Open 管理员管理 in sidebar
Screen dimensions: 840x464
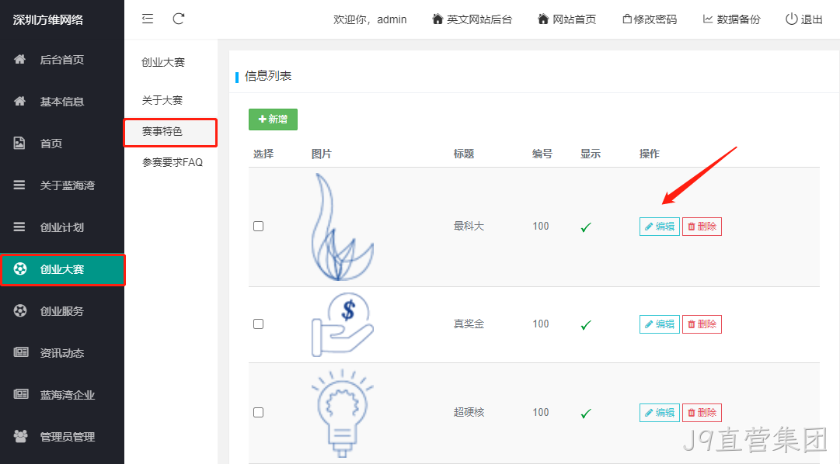[x=62, y=437]
